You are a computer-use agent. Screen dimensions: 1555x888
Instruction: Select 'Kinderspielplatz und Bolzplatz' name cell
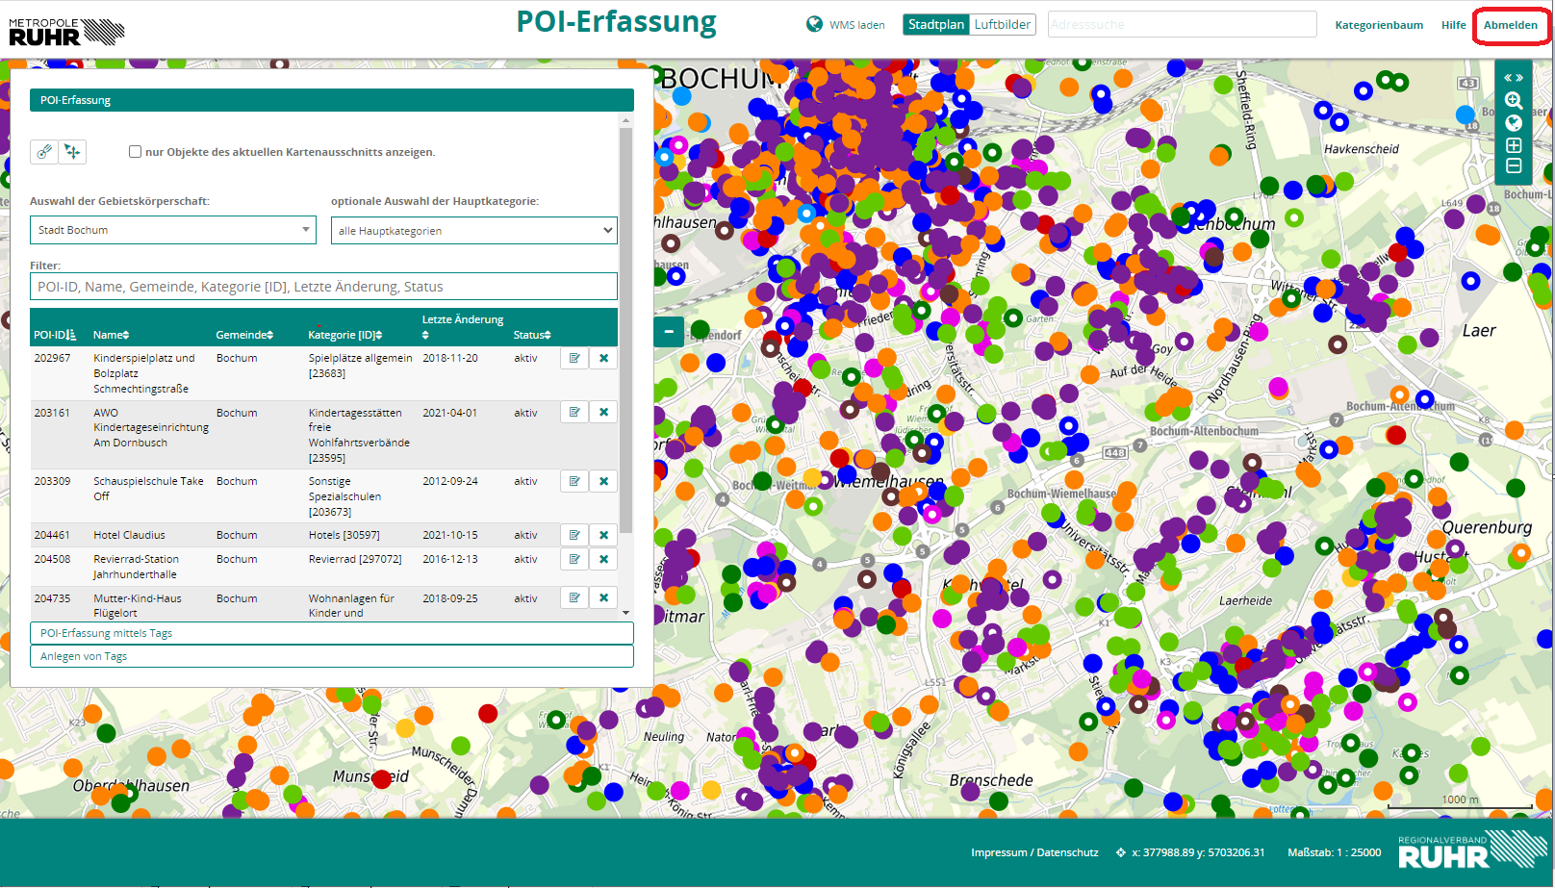144,373
